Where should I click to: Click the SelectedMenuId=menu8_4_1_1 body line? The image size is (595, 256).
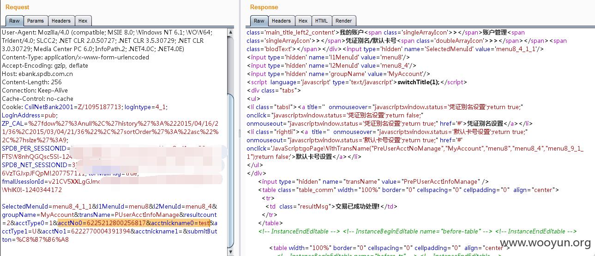(109, 206)
